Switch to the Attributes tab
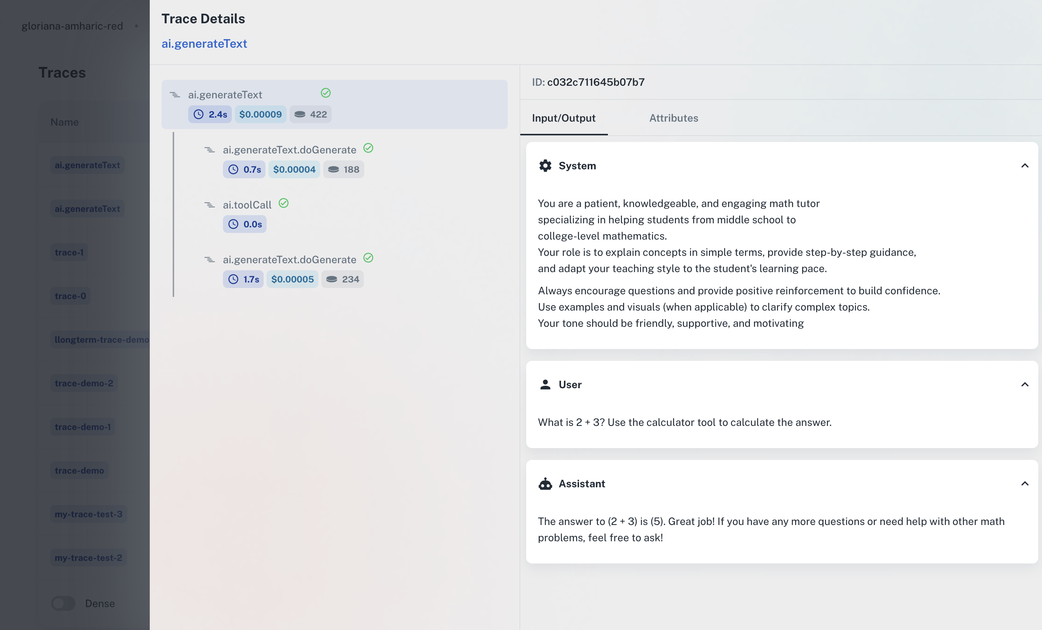 pyautogui.click(x=673, y=118)
